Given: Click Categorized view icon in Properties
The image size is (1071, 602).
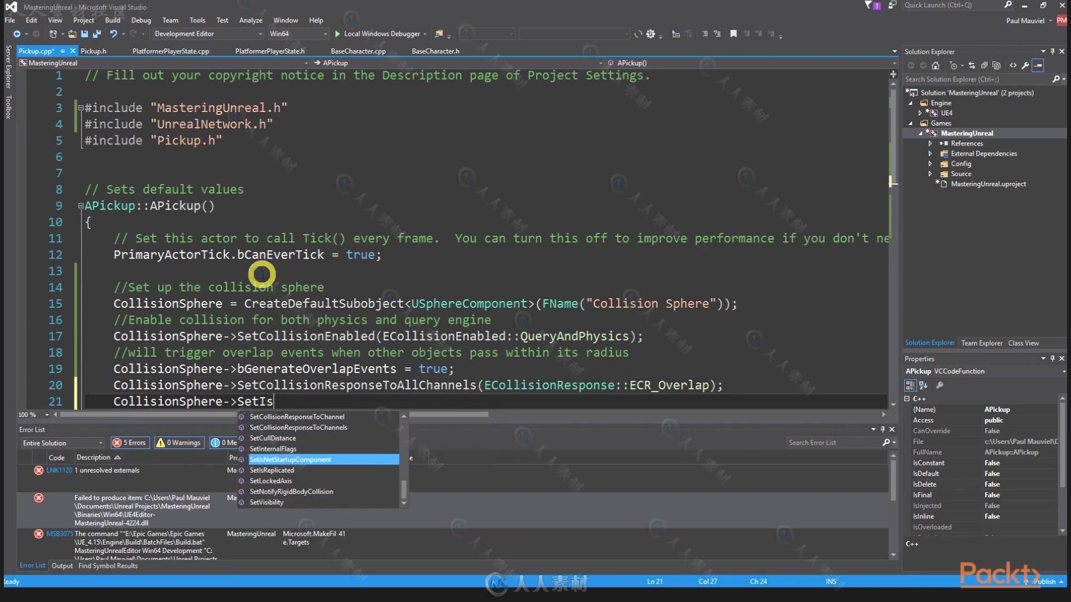Looking at the screenshot, I should [910, 385].
